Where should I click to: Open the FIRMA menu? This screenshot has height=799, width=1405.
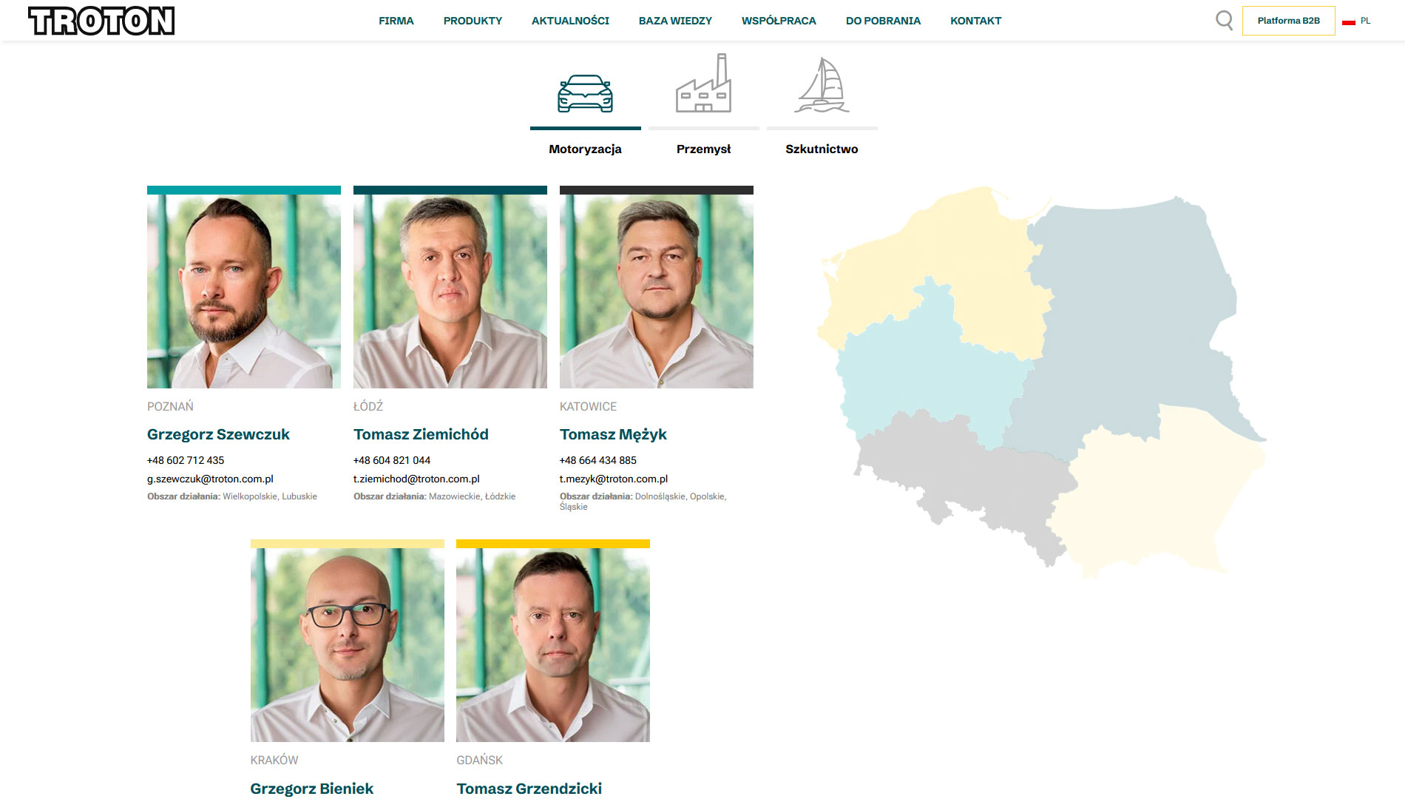click(396, 21)
